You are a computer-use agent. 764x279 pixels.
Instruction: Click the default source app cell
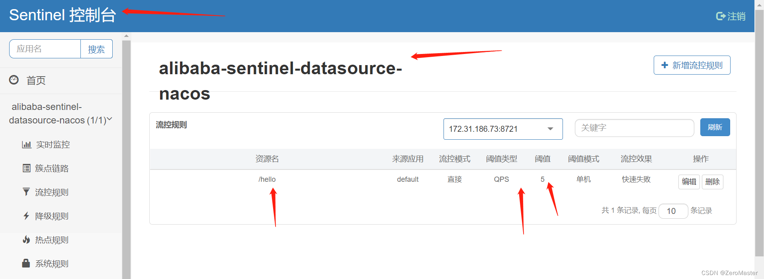point(408,179)
